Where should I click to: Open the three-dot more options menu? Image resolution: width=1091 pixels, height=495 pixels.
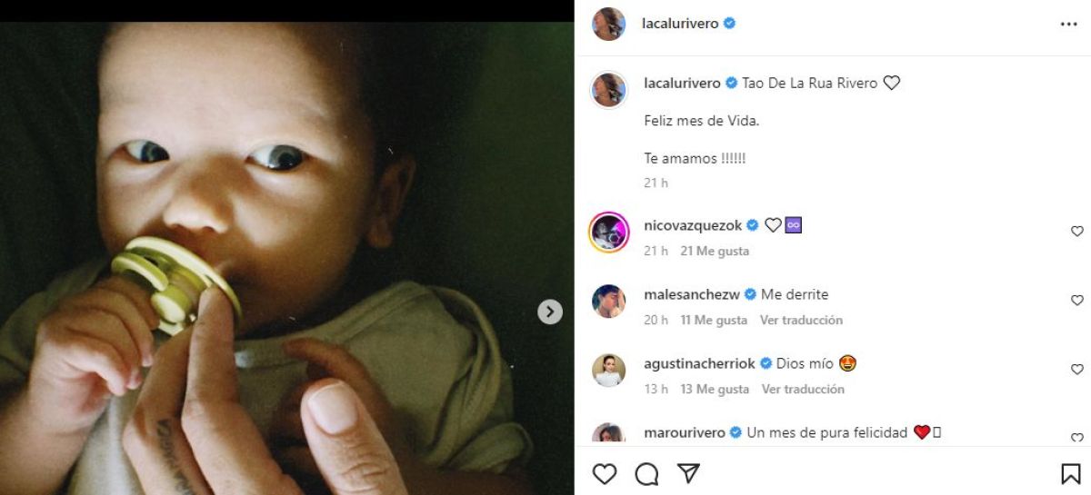(1068, 25)
